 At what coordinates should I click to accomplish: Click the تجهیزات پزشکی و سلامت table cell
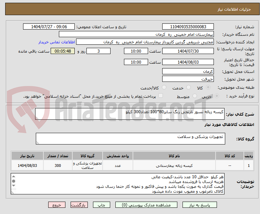(x=87, y=165)
